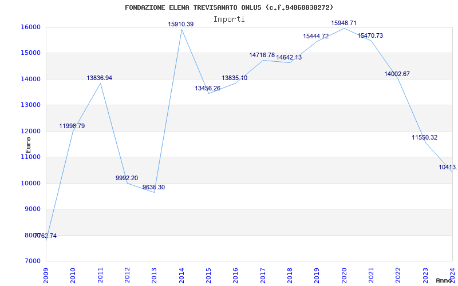Click the Euro axis label
458x286 pixels.
tap(28, 145)
